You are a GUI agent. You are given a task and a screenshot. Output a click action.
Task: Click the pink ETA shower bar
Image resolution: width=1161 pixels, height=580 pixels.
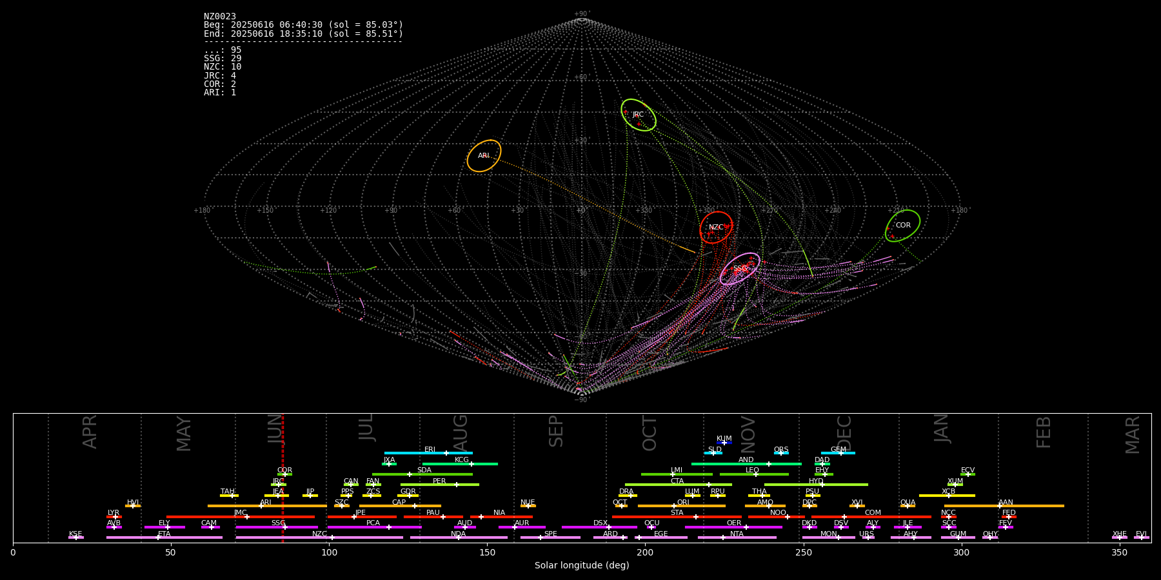point(164,537)
